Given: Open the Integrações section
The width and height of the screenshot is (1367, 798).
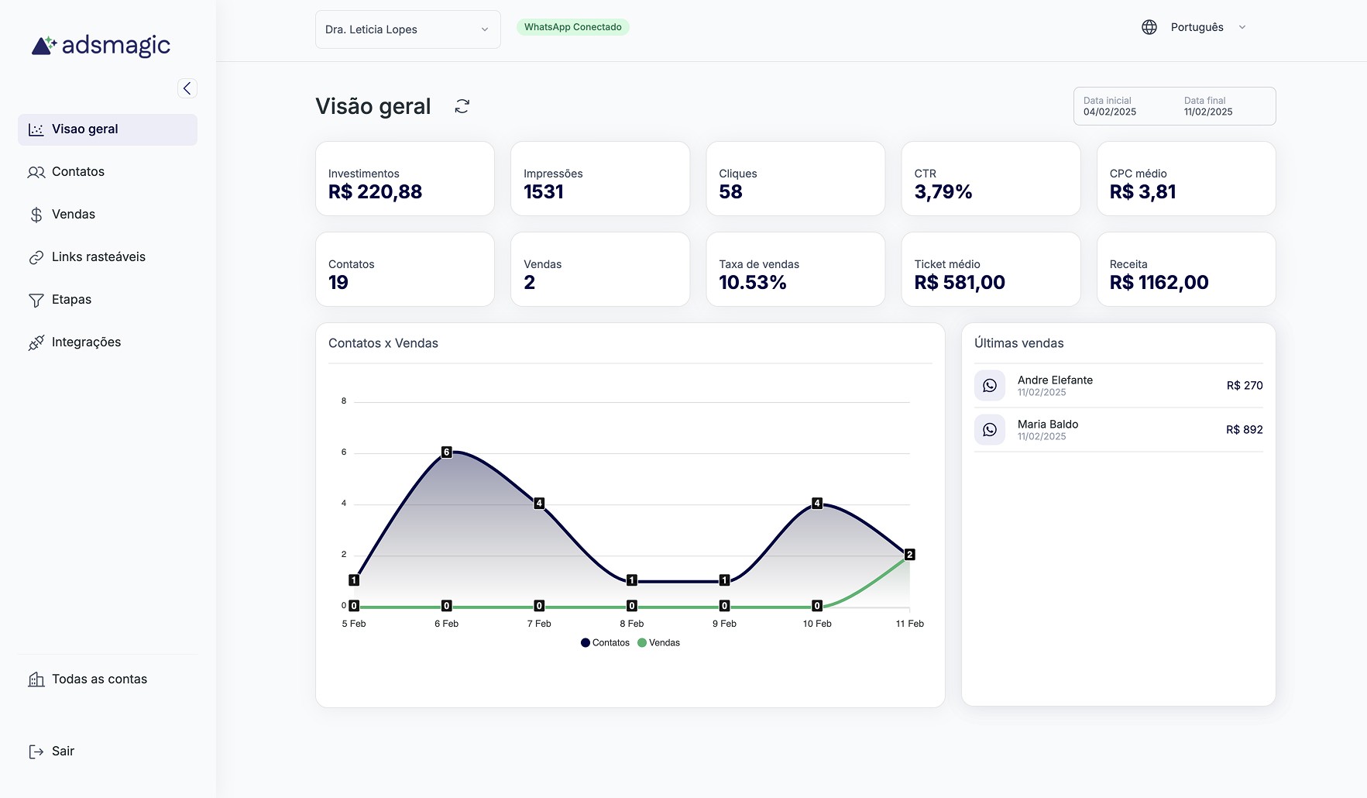Looking at the screenshot, I should pos(108,342).
